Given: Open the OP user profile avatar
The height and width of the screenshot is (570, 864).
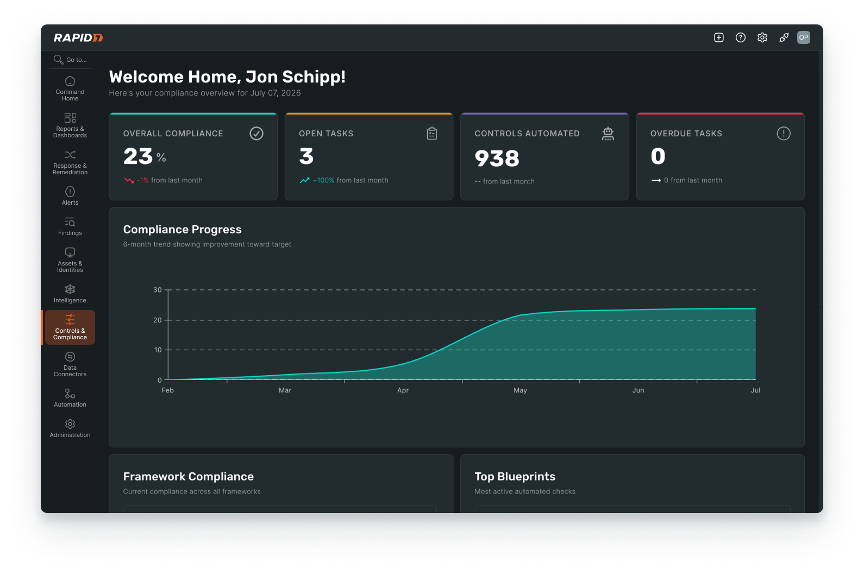Looking at the screenshot, I should pyautogui.click(x=804, y=37).
